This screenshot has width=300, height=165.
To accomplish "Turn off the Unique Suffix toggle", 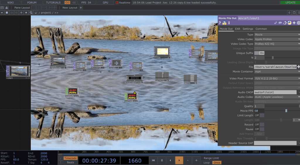I will 259,53.
